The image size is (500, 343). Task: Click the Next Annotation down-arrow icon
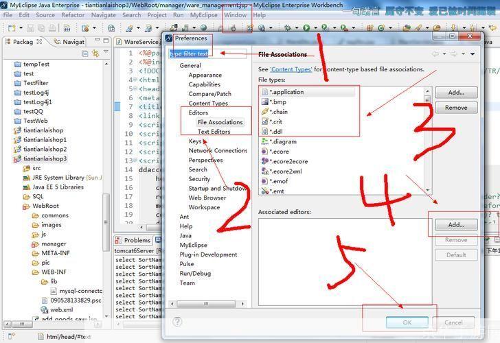pyautogui.click(x=453, y=27)
